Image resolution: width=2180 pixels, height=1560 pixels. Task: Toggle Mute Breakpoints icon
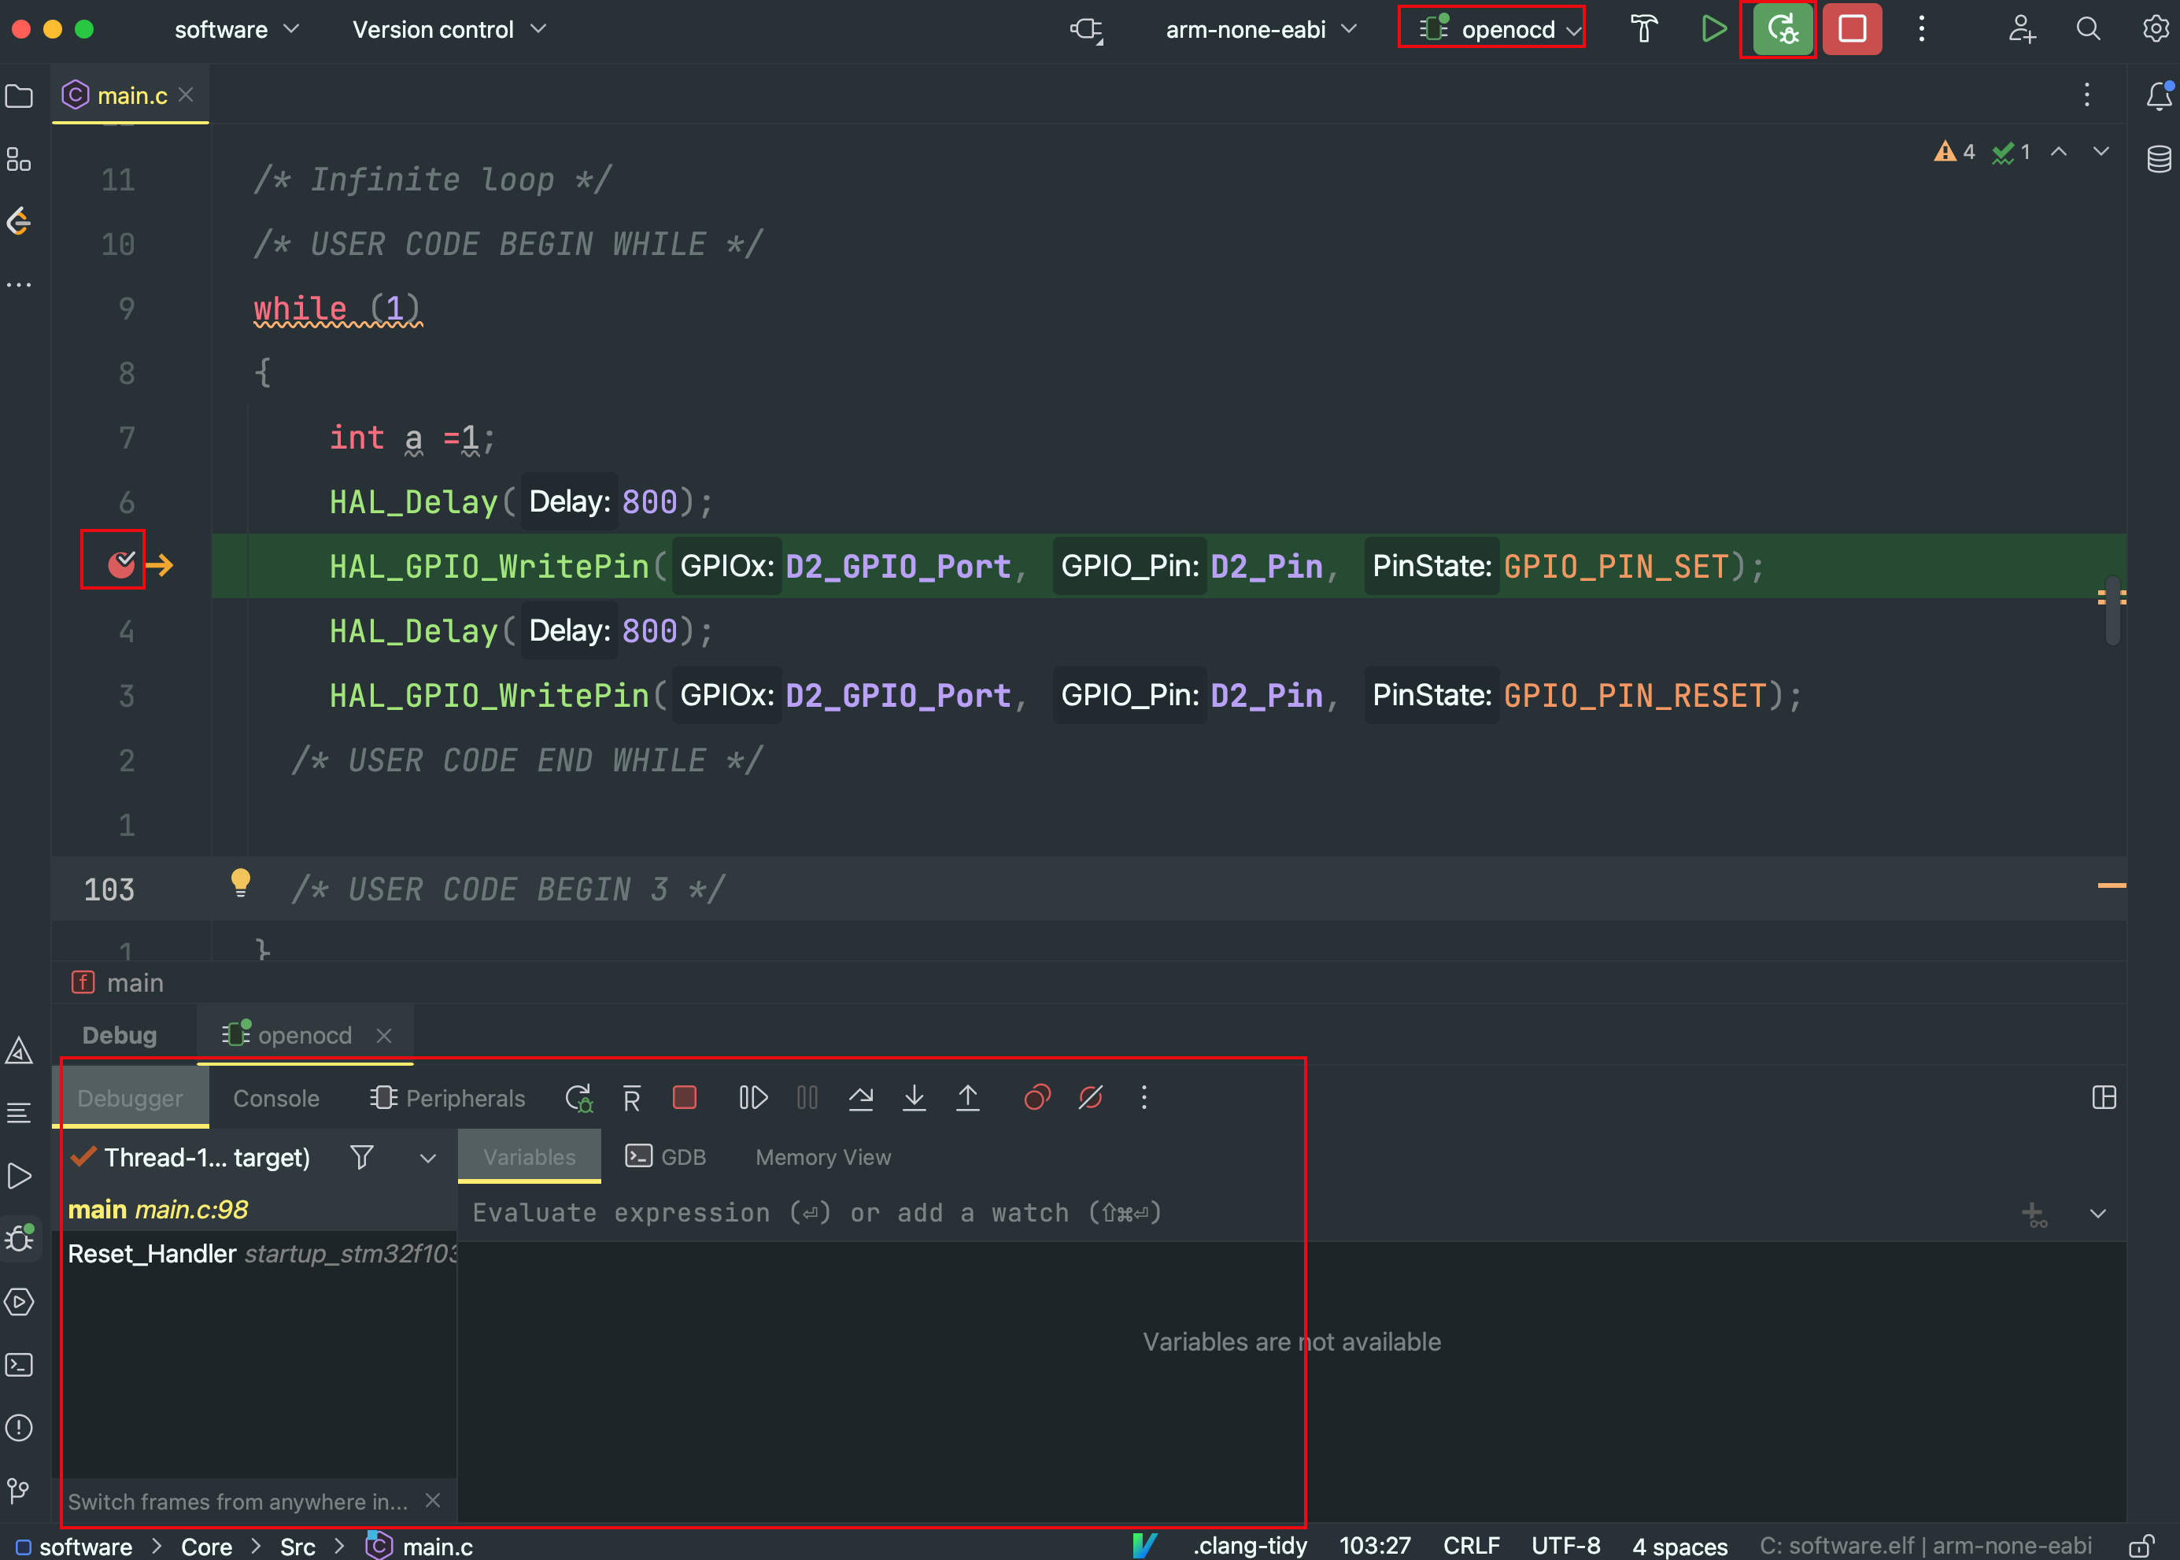click(x=1090, y=1098)
